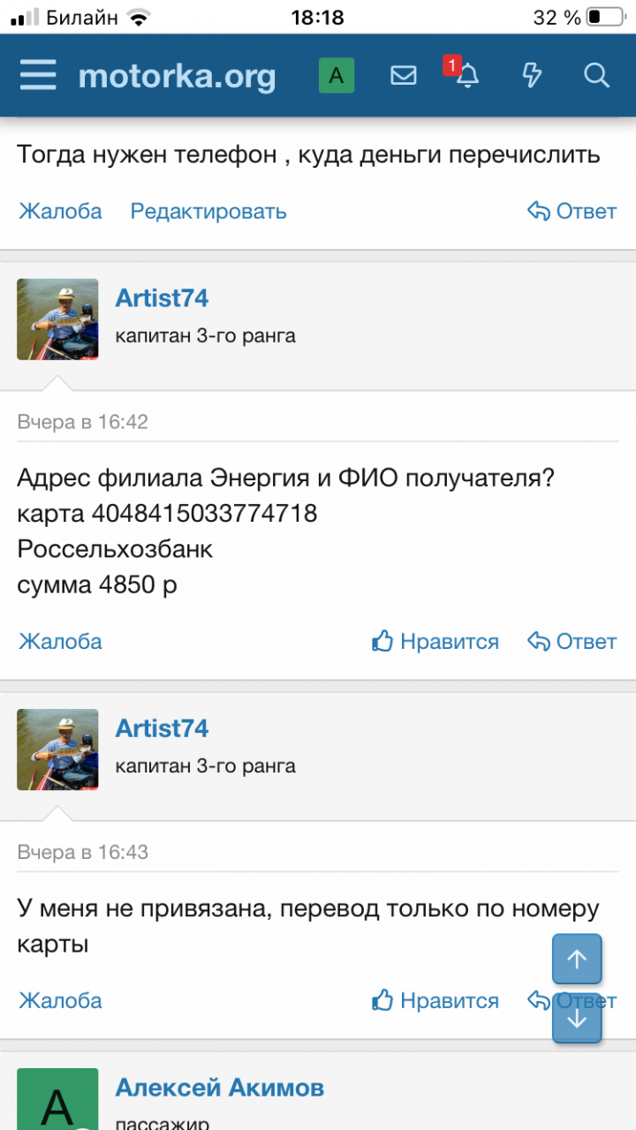Tap Artist74 avatar in the 16:43 post
The width and height of the screenshot is (636, 1130).
click(57, 750)
